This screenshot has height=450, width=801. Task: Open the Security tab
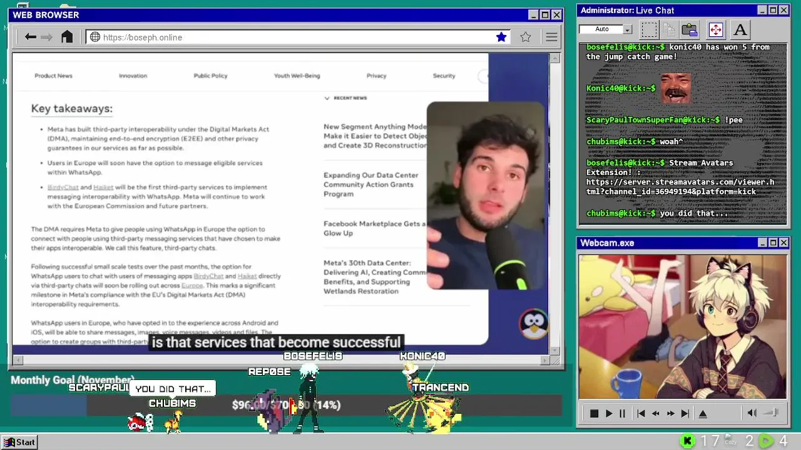click(444, 76)
